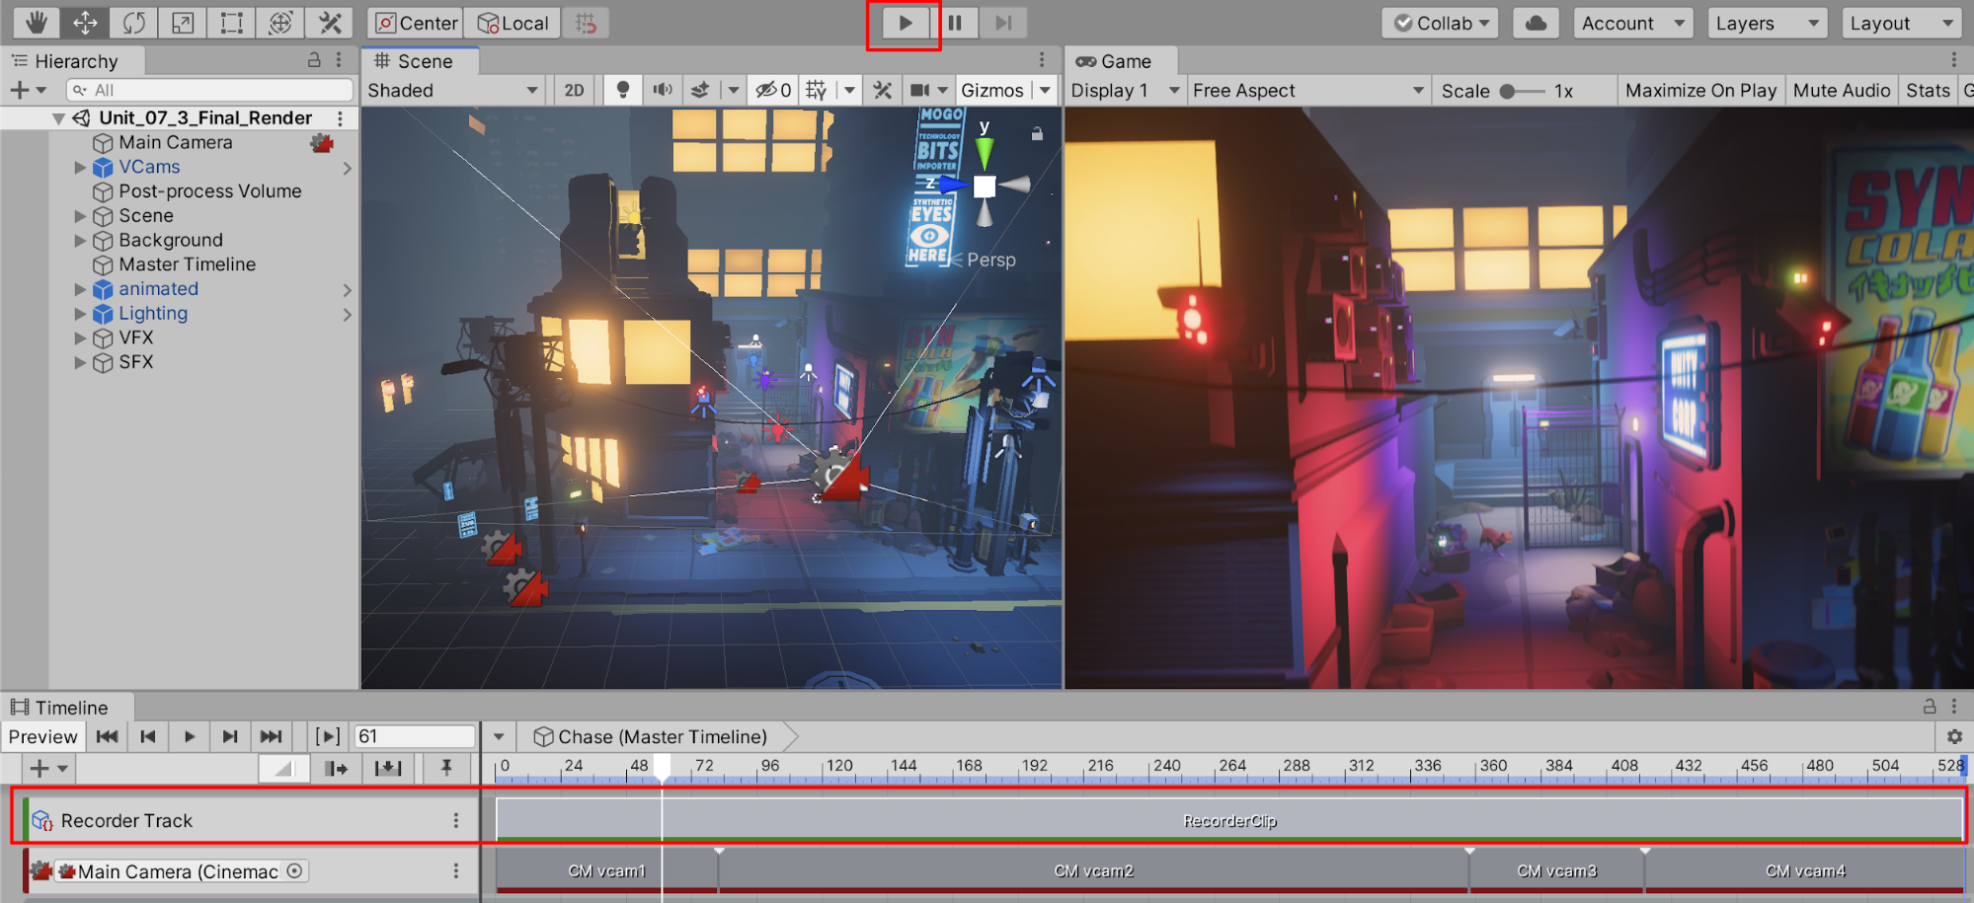Toggle scene lighting with lightbulb icon

(623, 91)
